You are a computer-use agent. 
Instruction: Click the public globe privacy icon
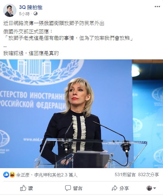coord(36,14)
